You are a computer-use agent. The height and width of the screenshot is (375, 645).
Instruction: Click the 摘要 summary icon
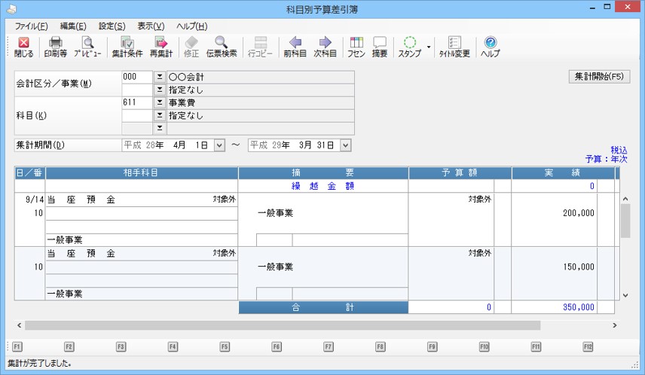click(x=380, y=47)
